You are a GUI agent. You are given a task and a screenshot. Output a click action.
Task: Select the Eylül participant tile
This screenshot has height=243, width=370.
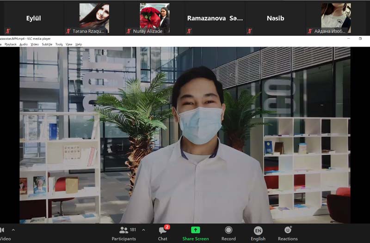(x=33, y=18)
